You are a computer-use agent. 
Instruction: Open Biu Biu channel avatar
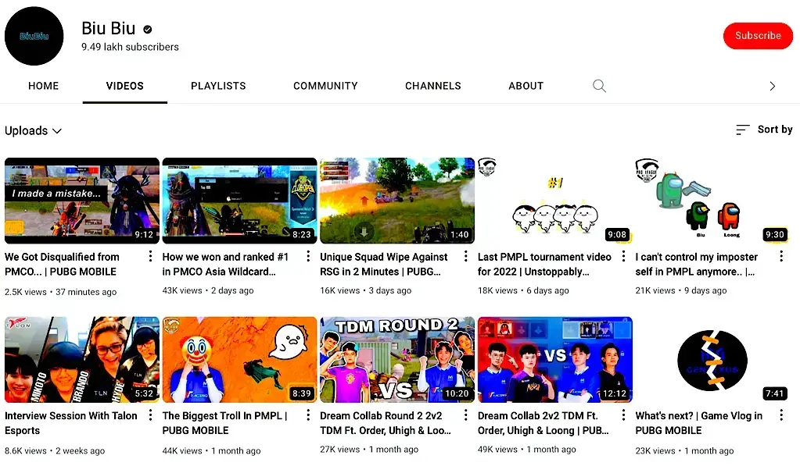point(34,36)
